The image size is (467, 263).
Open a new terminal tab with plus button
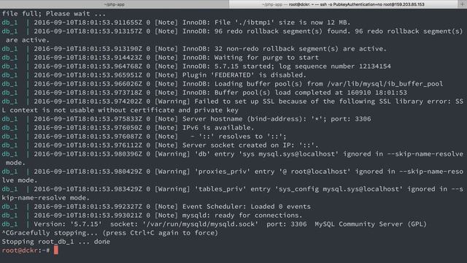pyautogui.click(x=463, y=4)
